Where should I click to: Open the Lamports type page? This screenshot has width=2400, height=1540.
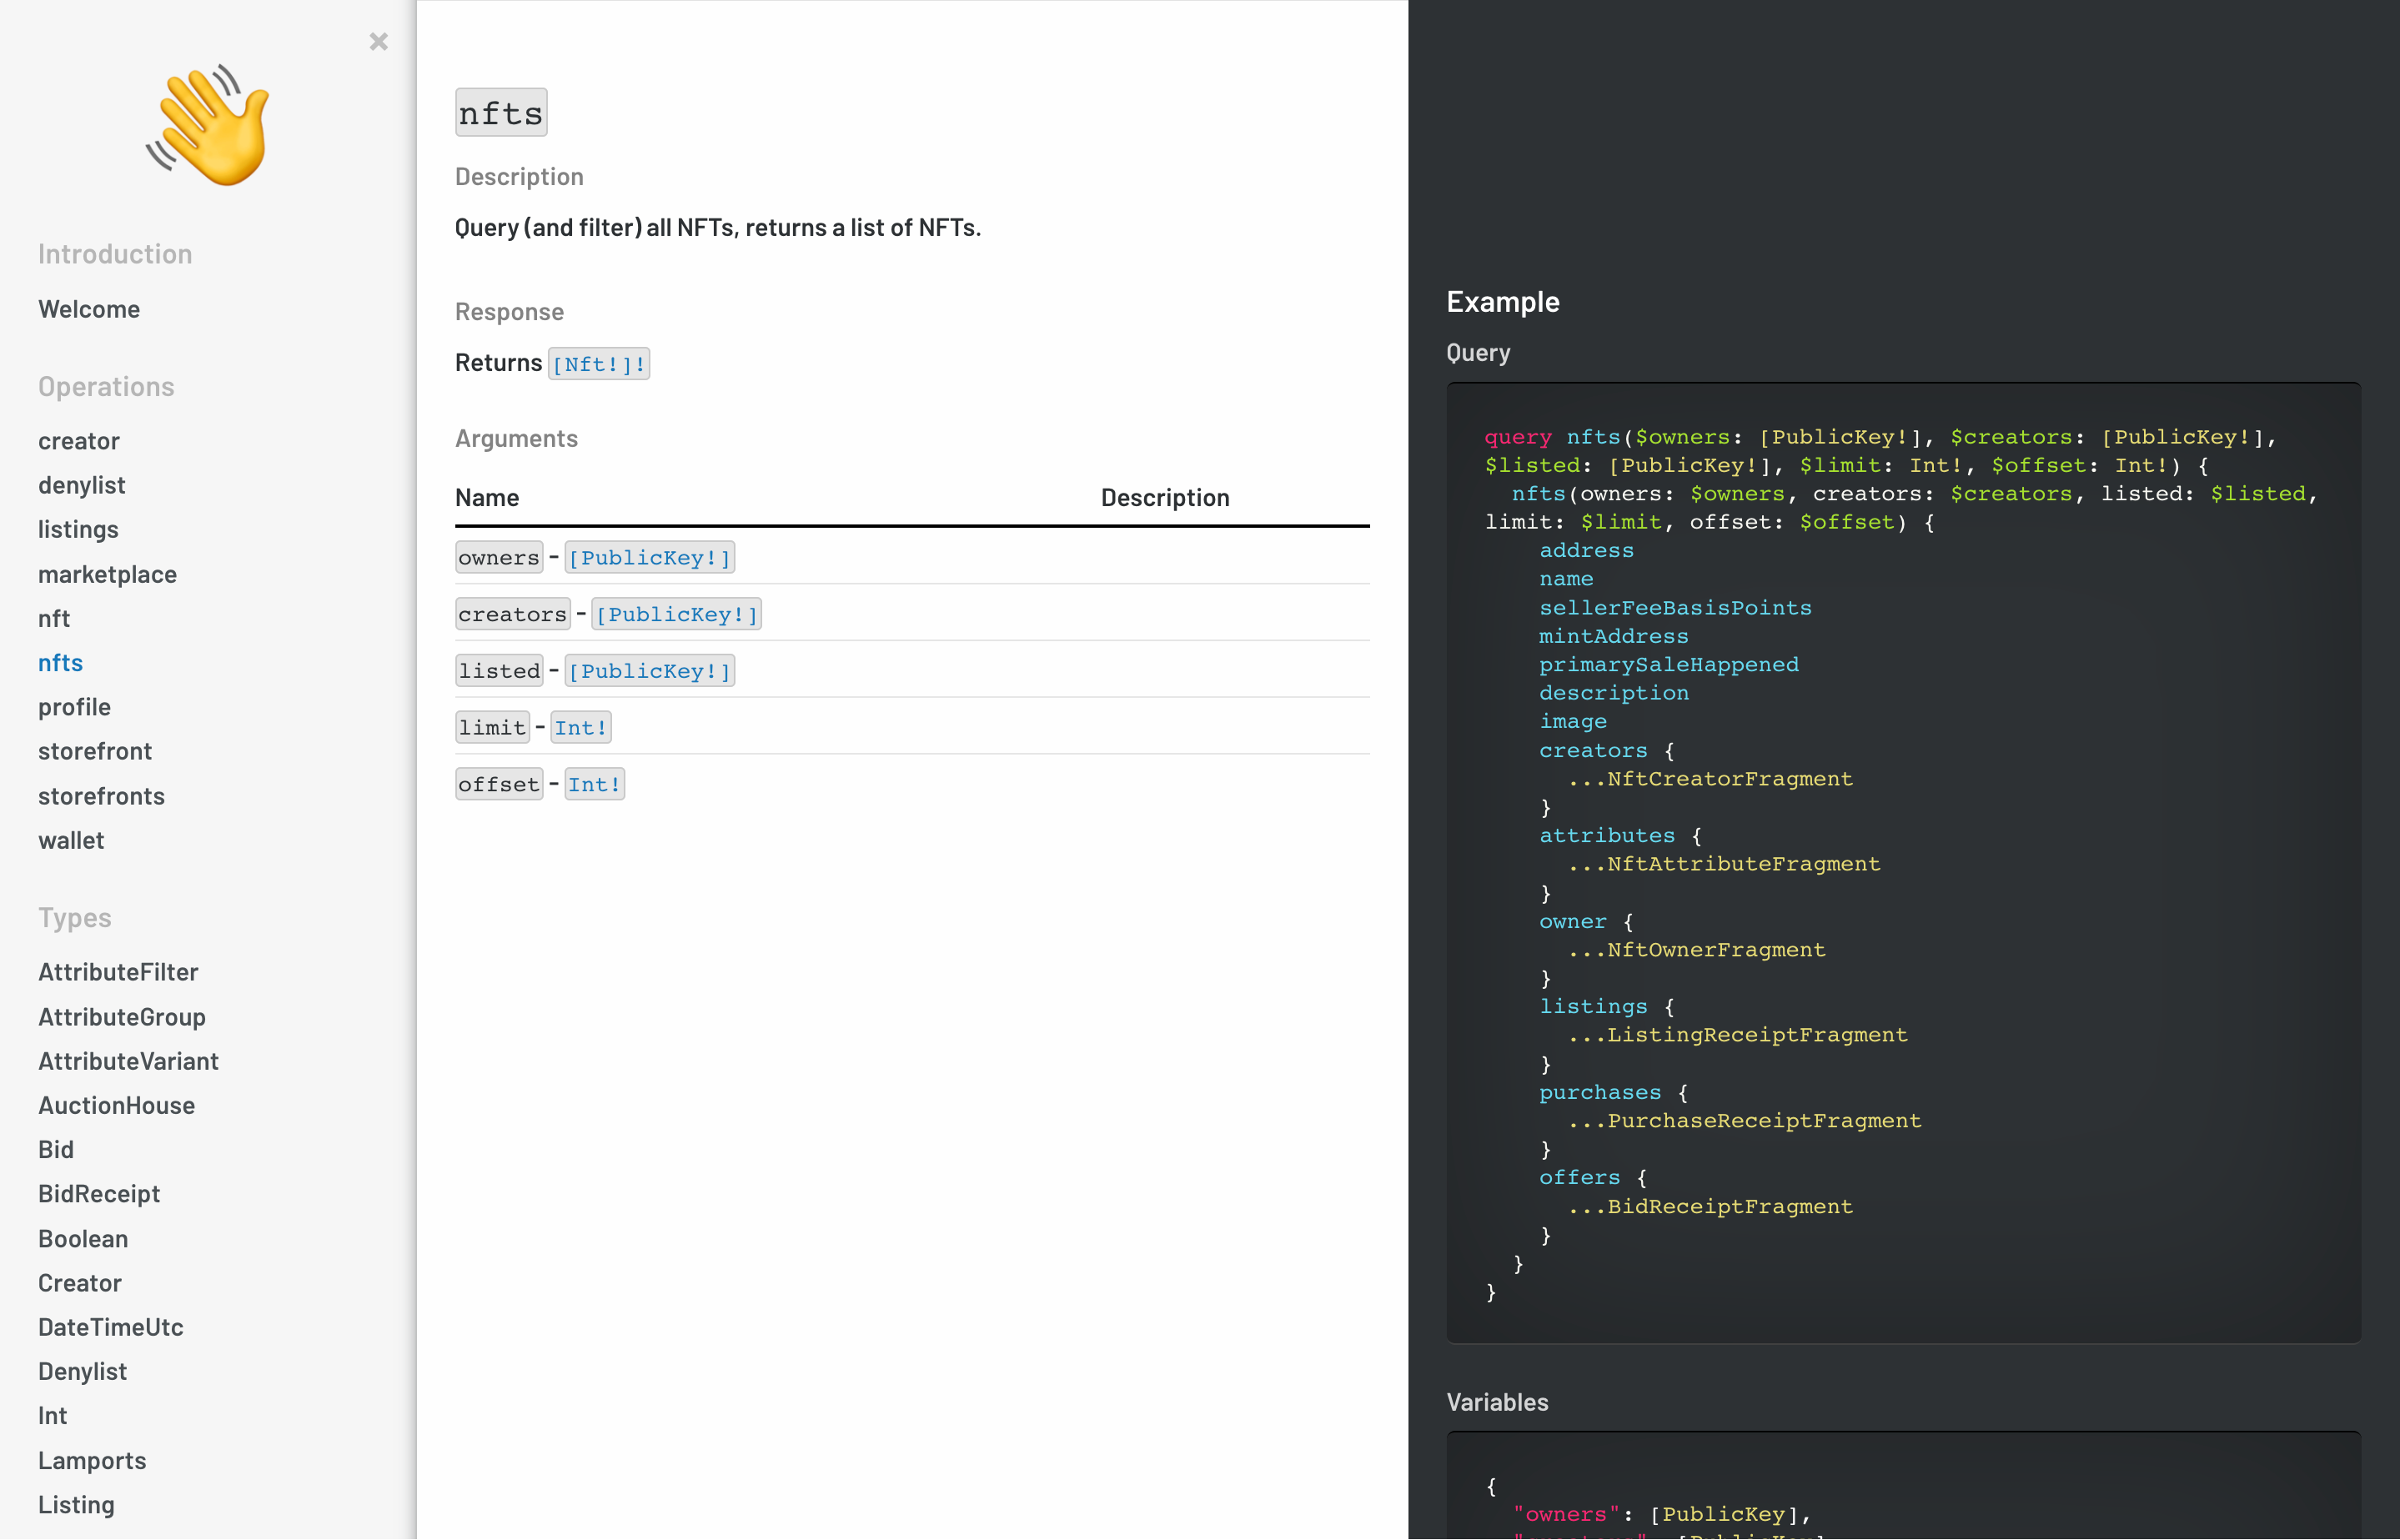(92, 1460)
